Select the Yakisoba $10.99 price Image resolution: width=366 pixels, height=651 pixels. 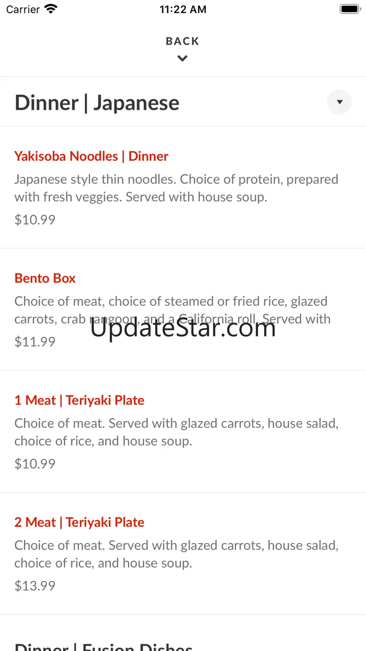35,220
